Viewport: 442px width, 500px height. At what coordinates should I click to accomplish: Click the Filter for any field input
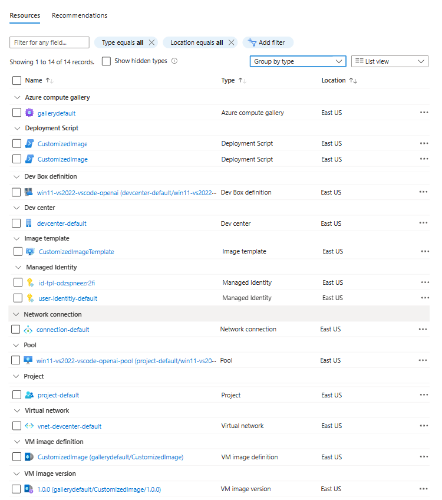coord(50,42)
